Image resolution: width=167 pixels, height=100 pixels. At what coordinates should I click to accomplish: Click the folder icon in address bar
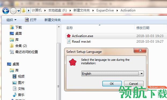24,10
